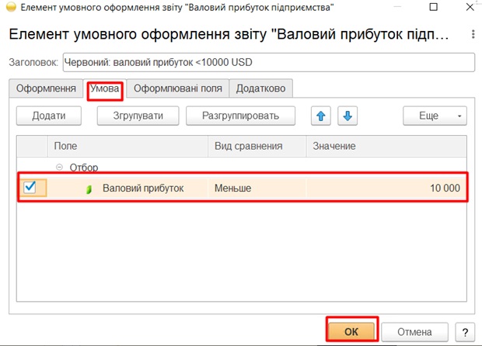The width and height of the screenshot is (482, 346).
Task: Uncheck the Валовий прибуток condition checkbox
Action: 30,188
